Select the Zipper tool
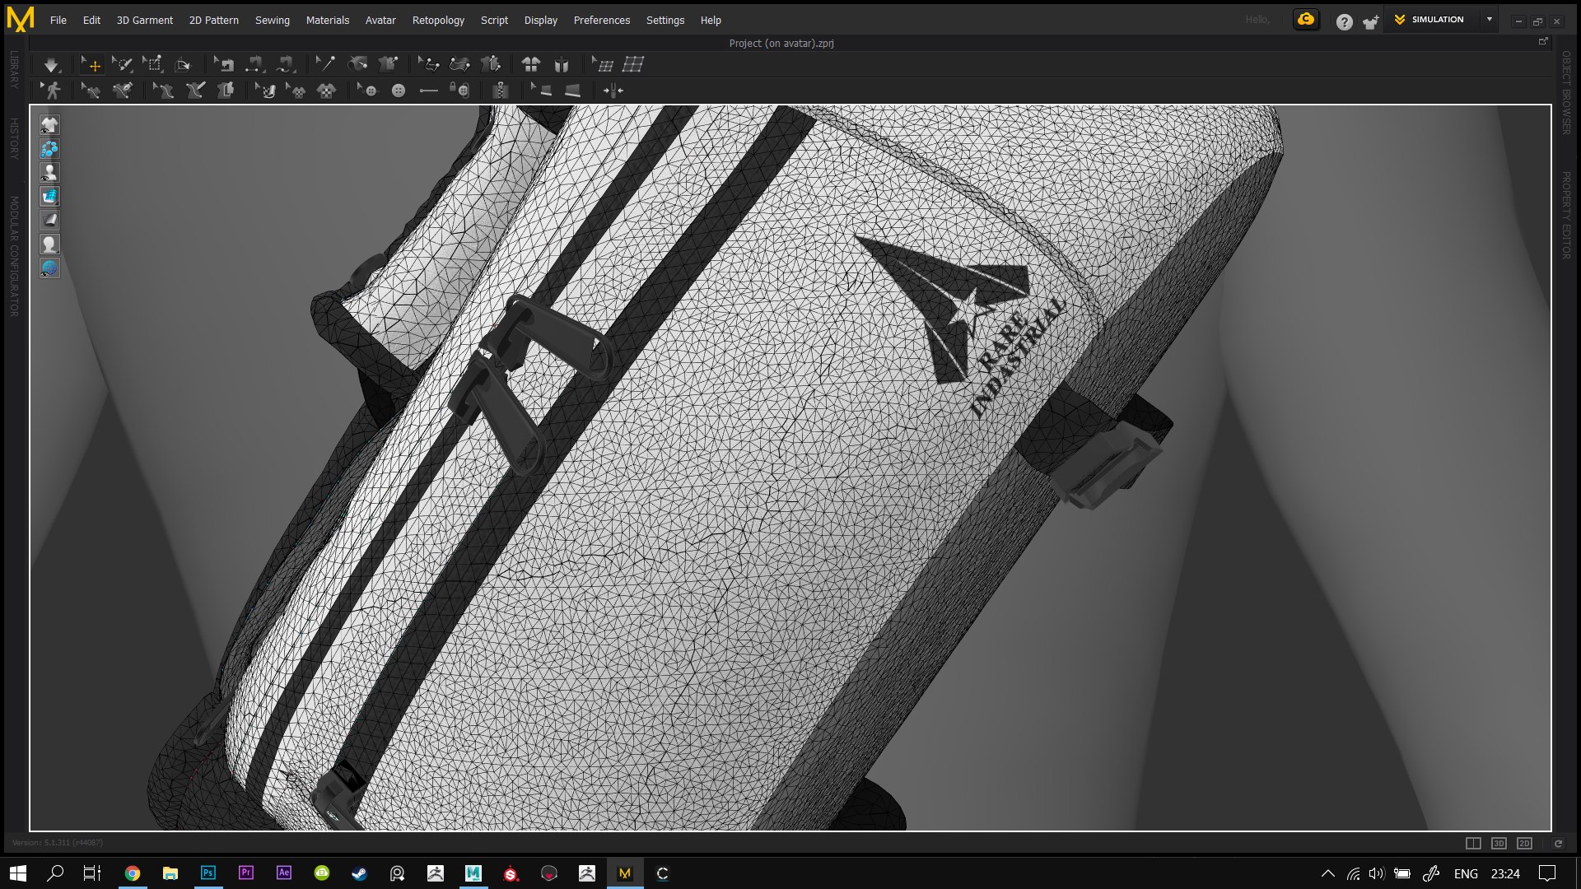The width and height of the screenshot is (1581, 889). tap(500, 91)
